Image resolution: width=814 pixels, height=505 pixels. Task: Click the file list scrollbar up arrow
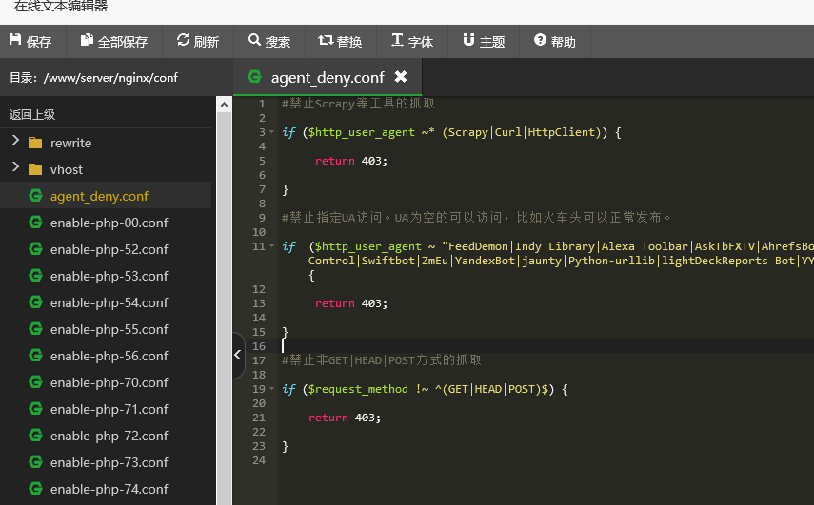click(225, 105)
